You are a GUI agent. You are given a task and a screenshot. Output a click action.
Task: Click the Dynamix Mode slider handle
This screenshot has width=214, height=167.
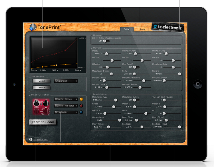pyautogui.click(x=104, y=81)
